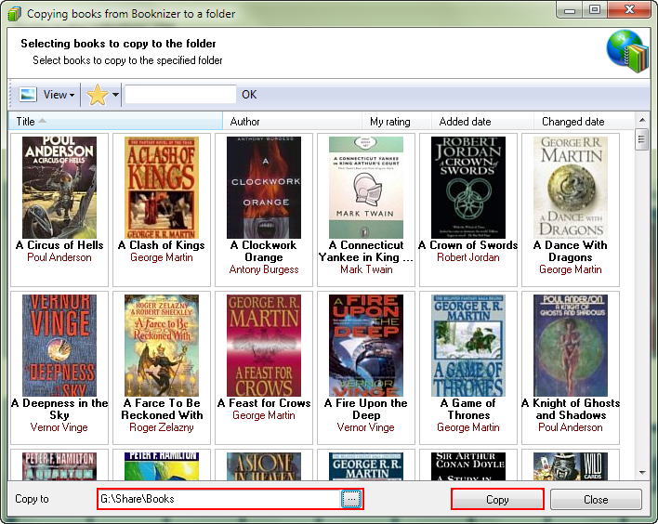Click author name Mark Twain

click(366, 269)
